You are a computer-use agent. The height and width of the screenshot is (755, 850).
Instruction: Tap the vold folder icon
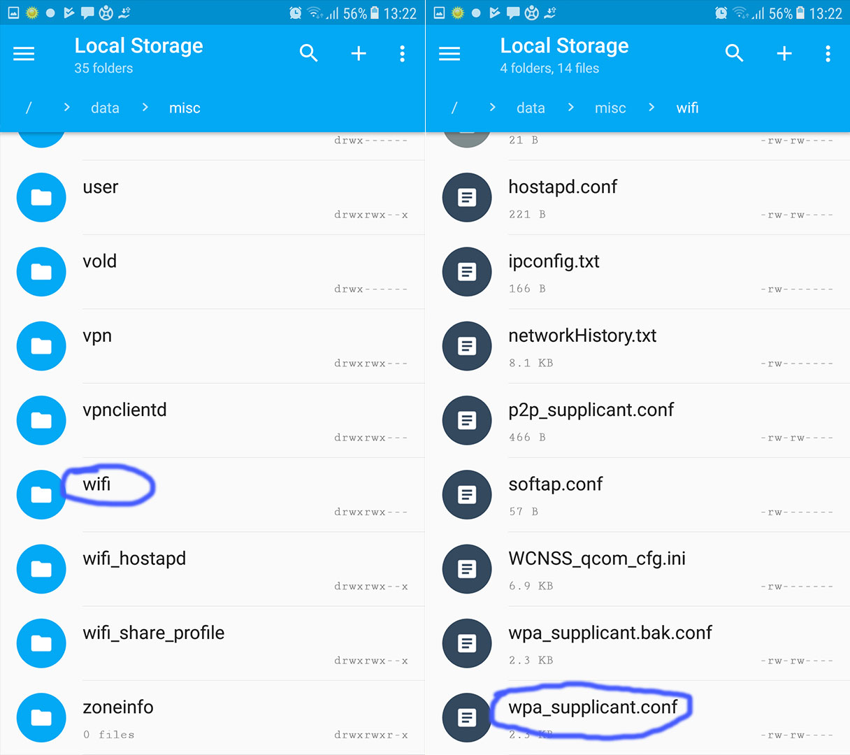click(41, 271)
